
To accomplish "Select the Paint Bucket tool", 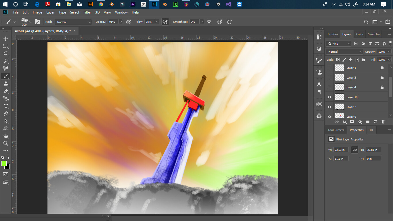I will pos(6,98).
